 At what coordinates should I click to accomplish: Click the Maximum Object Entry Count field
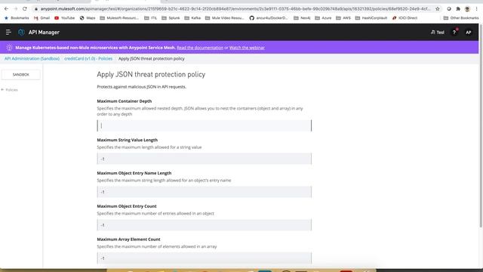(x=205, y=225)
